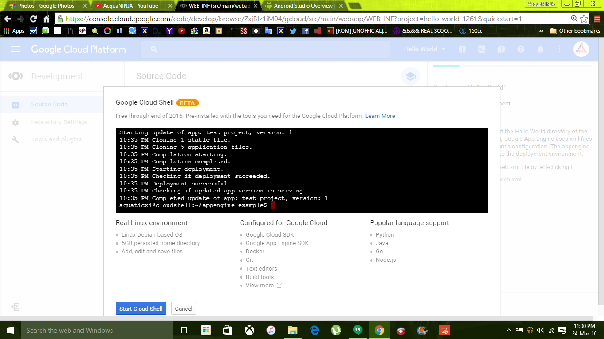The height and width of the screenshot is (339, 604).
Task: Click the graduation cap tutorial icon
Action: pos(410,76)
